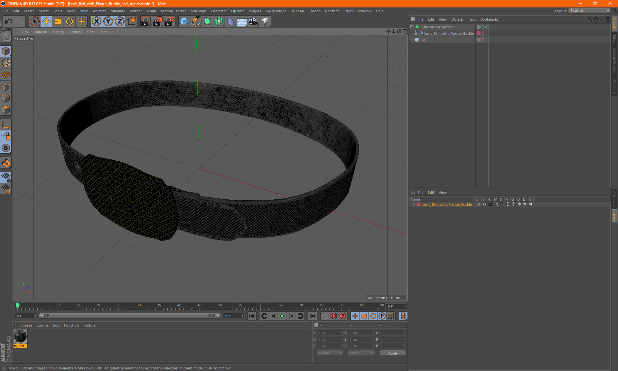Open Edit Render Settings icon
Screen dimensions: 618x371
click(169, 22)
